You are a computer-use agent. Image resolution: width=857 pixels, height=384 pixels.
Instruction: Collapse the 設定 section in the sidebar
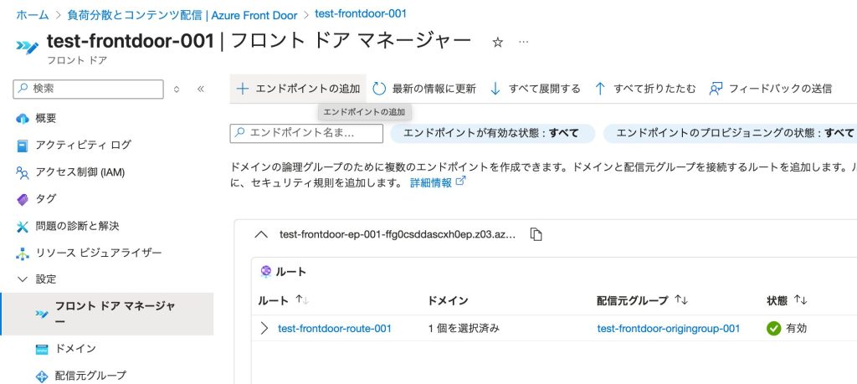(23, 279)
